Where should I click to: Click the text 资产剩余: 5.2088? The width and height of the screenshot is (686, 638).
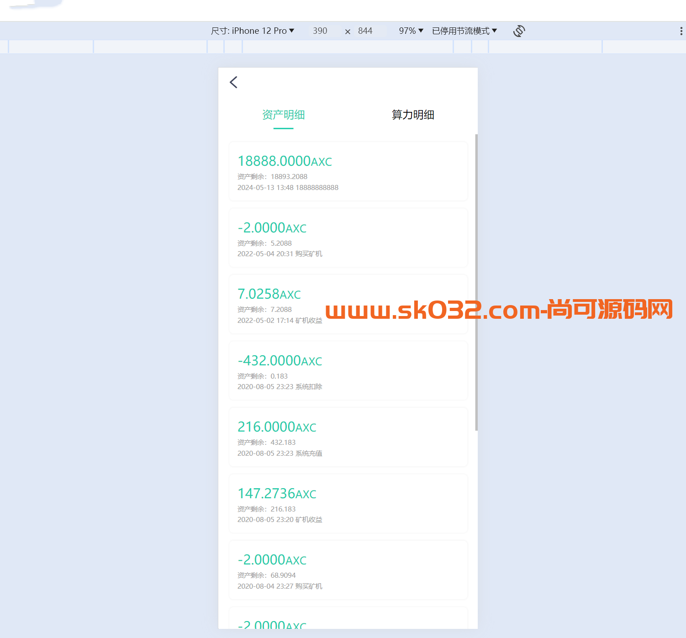(264, 243)
